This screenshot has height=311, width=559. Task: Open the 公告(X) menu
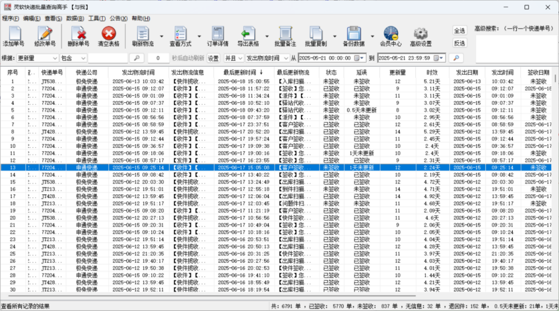pos(118,18)
